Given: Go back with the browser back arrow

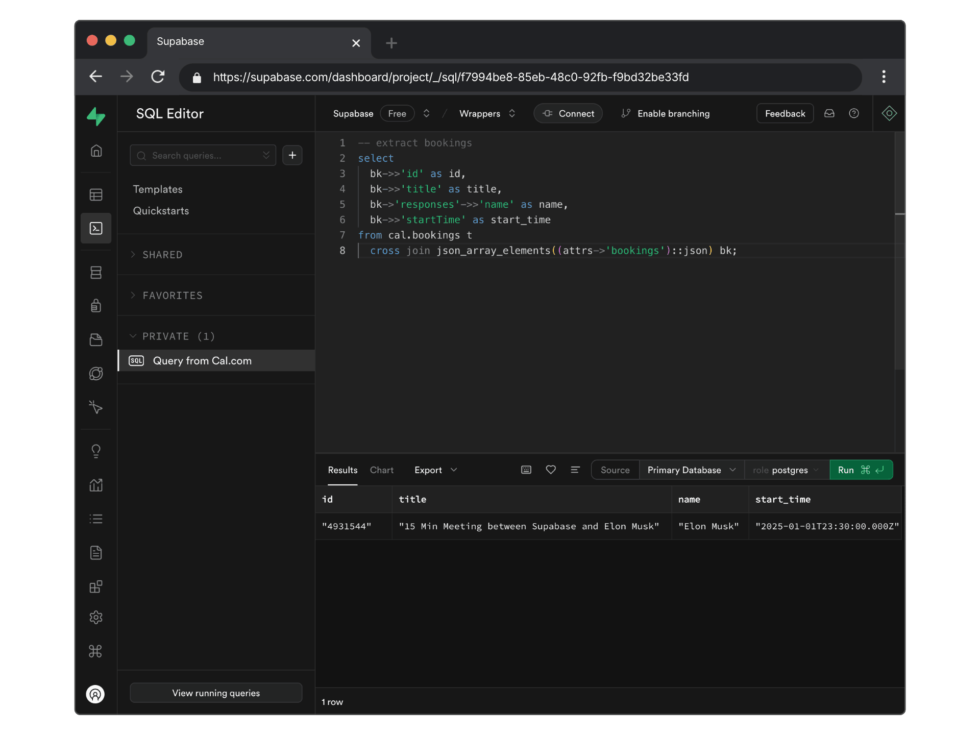Looking at the screenshot, I should click(x=95, y=77).
